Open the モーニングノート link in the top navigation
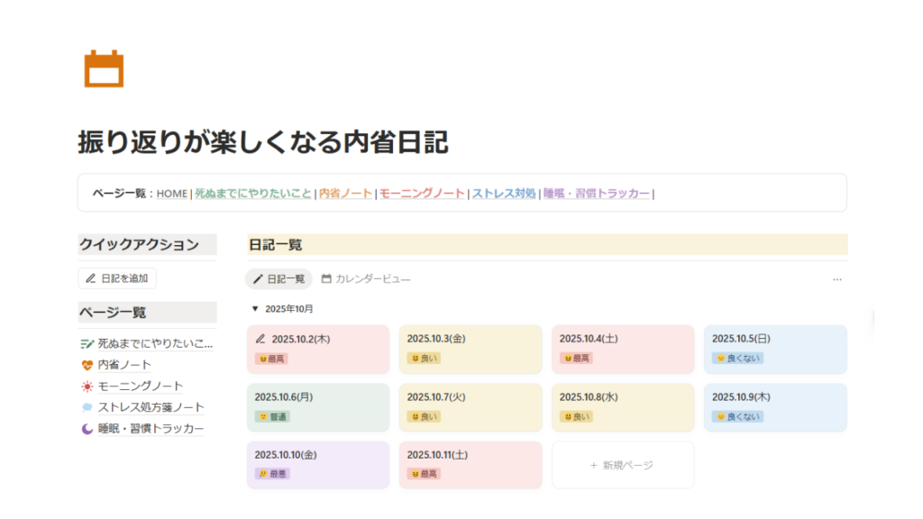Viewport: 923px width, 519px height. [422, 193]
